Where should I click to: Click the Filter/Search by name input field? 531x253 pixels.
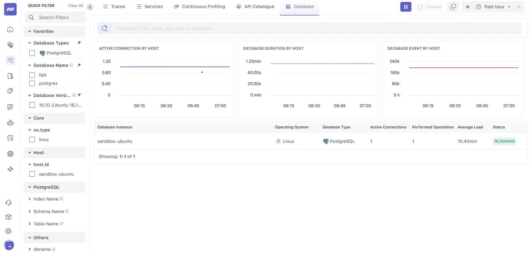pos(249,28)
